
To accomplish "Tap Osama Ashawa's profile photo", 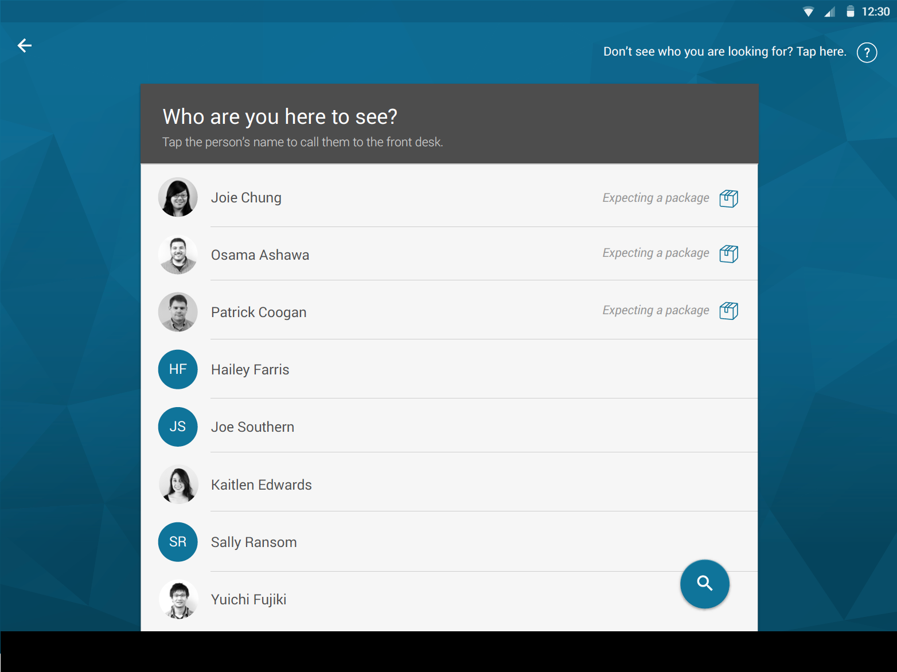I will pos(178,255).
